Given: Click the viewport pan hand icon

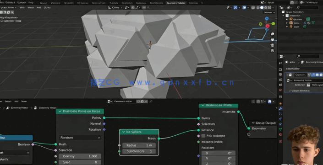Looking at the screenshot, I should click(x=273, y=39).
